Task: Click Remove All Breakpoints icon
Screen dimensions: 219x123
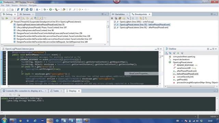Action: 116,18
